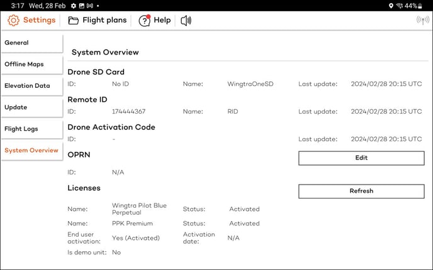The height and width of the screenshot is (270, 433).
Task: Click the Drone SD Card 'No ID' value
Action: coord(120,84)
